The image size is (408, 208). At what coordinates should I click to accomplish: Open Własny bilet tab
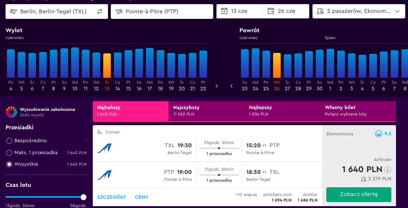click(x=358, y=111)
